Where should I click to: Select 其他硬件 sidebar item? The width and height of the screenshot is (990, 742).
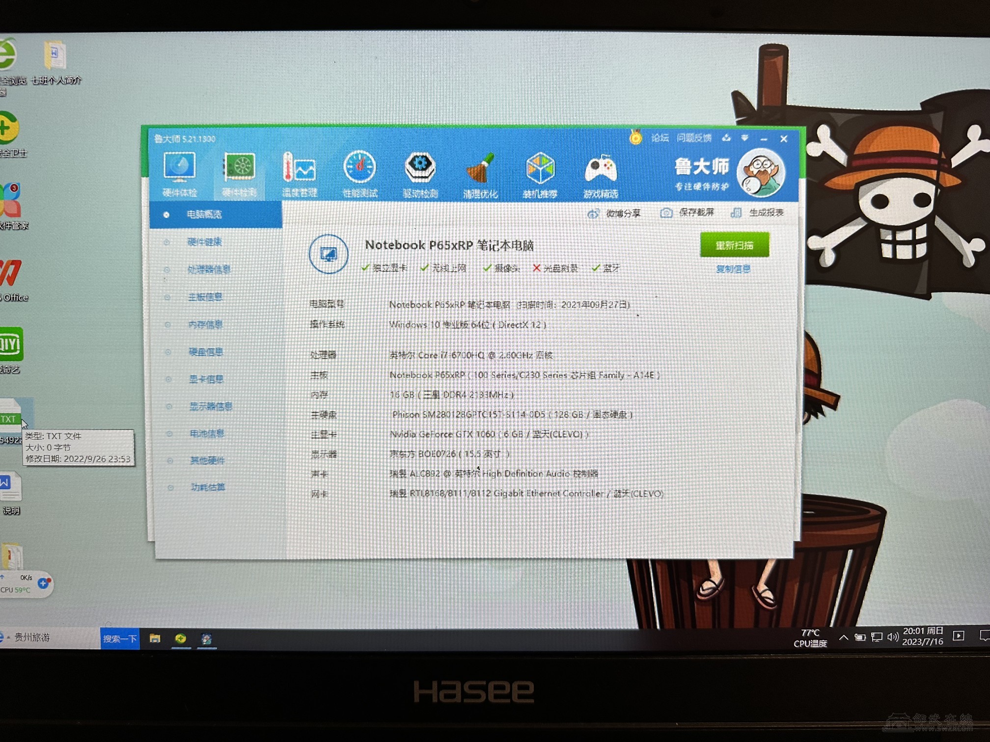tap(207, 461)
